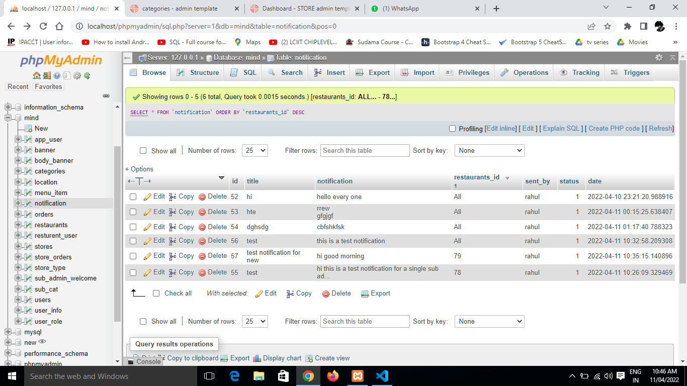Open the Operations tab

tap(524, 73)
